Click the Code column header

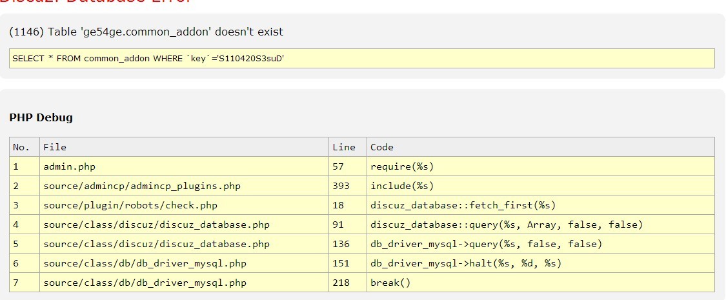382,147
